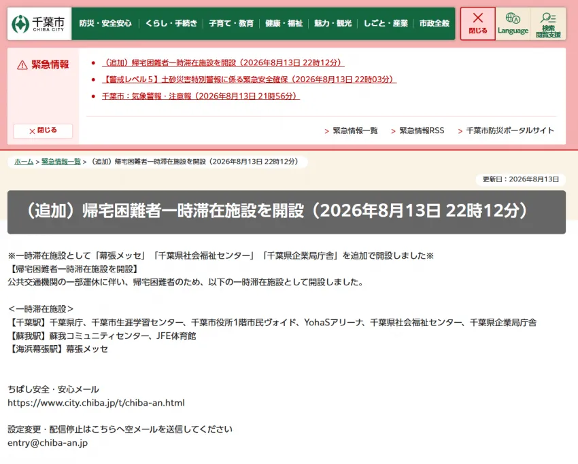Image resolution: width=578 pixels, height=464 pixels.
Task: Click the 緊急情報 warning triangle icon
Action: [22, 65]
